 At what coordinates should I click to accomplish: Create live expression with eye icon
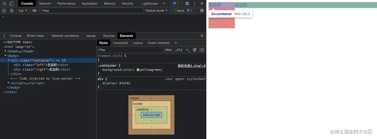(34, 10)
